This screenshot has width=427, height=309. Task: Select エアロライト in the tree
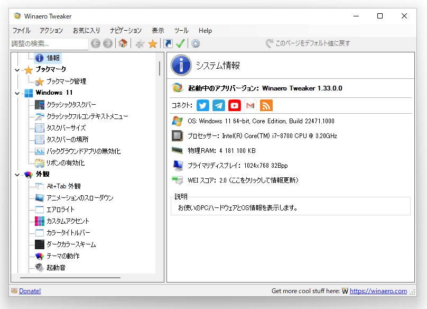point(60,210)
